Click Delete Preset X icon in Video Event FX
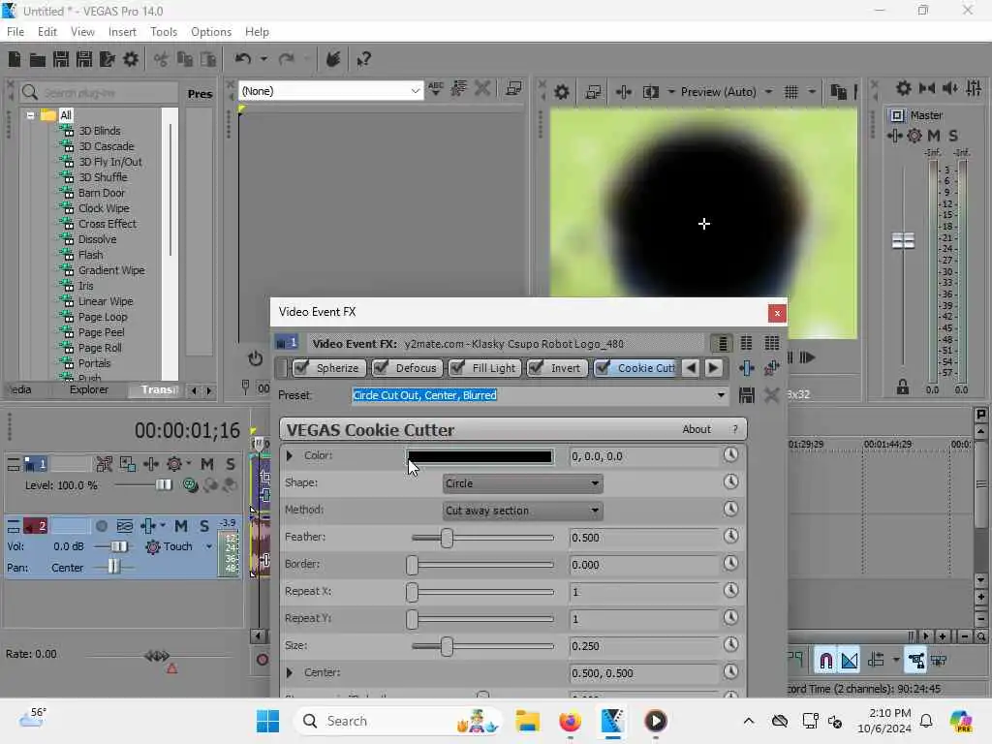 pos(771,395)
